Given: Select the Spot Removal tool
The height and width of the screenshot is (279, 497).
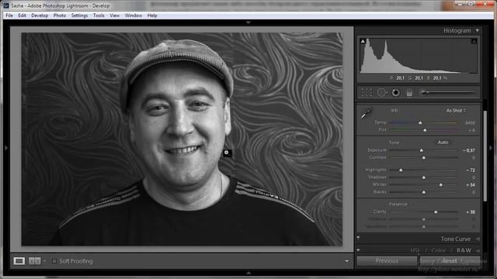Looking at the screenshot, I should (382, 93).
